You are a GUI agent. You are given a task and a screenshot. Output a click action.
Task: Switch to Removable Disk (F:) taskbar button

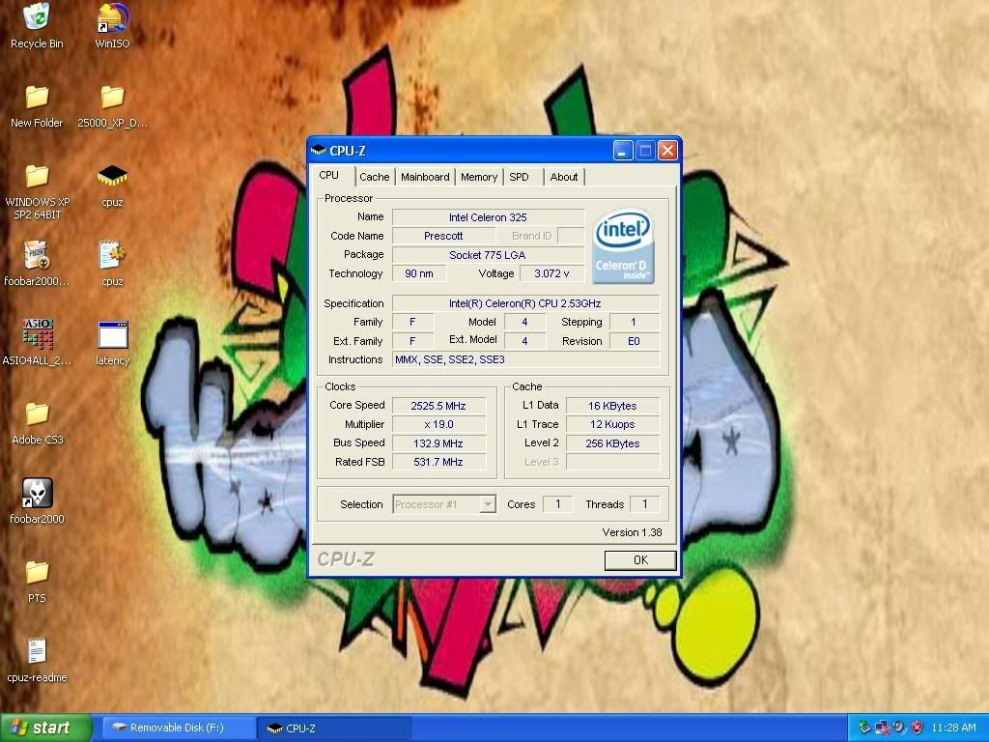(178, 728)
